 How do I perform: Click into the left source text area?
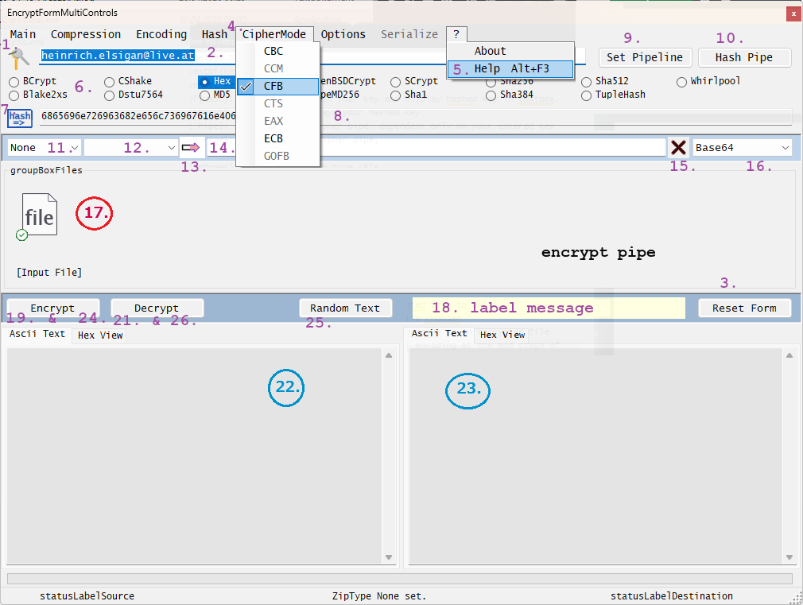click(x=194, y=456)
